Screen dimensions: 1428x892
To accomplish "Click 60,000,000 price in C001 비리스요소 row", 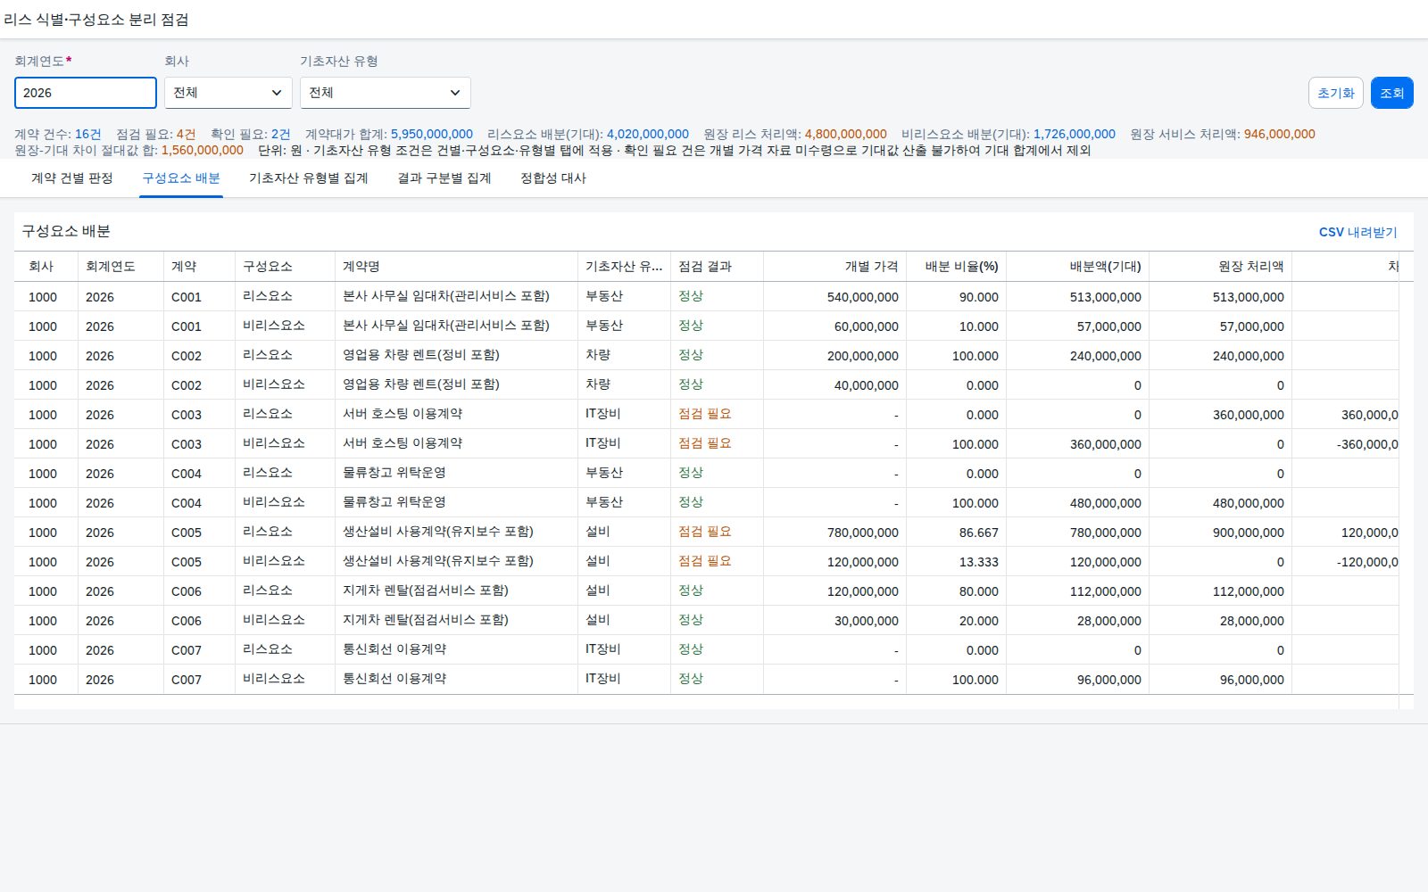I will [x=867, y=326].
